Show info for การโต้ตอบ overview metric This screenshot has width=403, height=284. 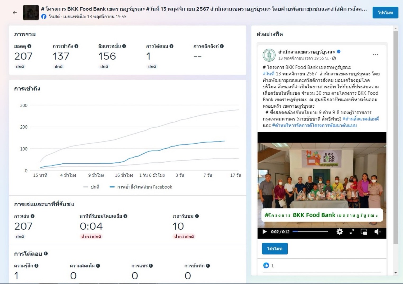pyautogui.click(x=171, y=46)
